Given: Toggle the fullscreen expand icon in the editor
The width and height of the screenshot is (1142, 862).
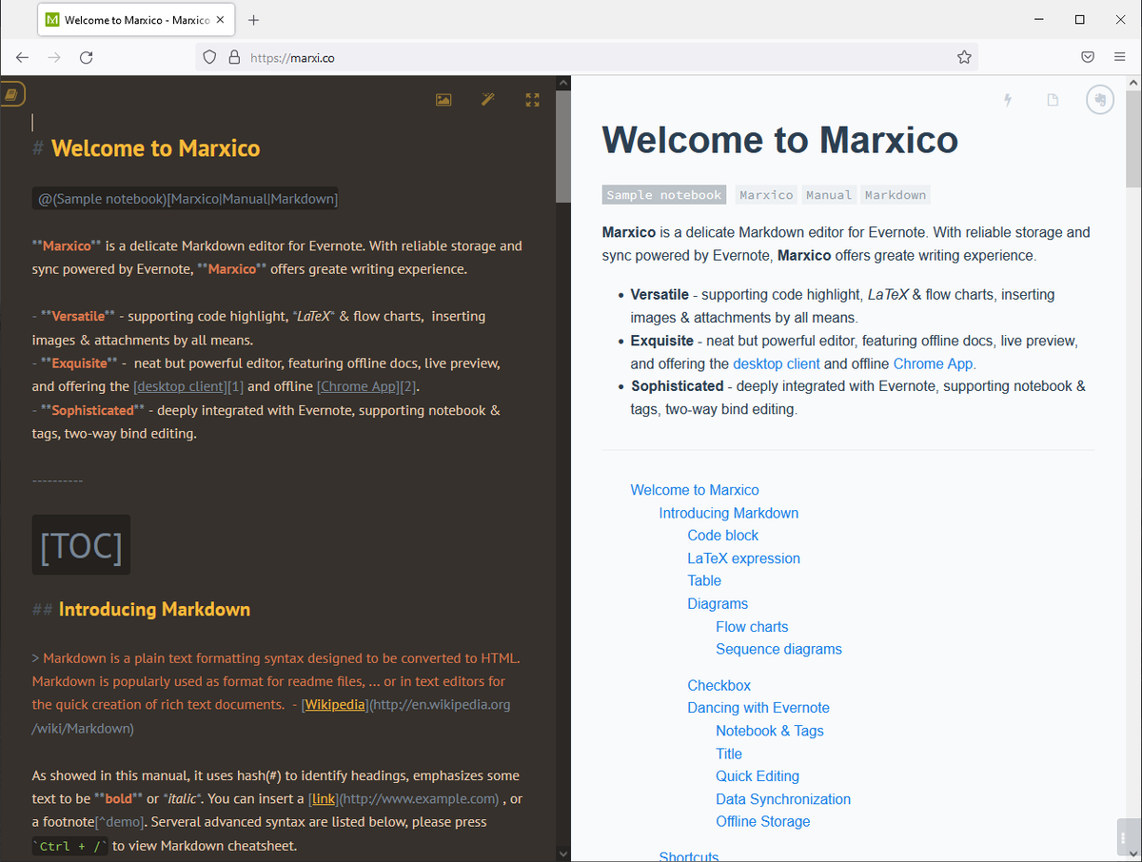Looking at the screenshot, I should [533, 100].
